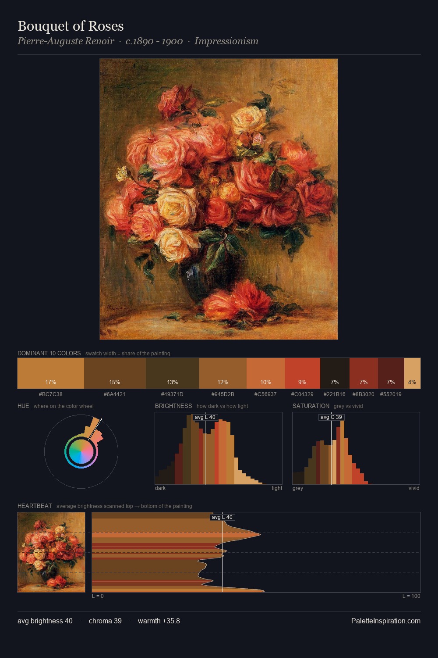This screenshot has height=658, width=438.
Task: Pick the near-black 7% swatch #221B16
Action: pyautogui.click(x=335, y=373)
